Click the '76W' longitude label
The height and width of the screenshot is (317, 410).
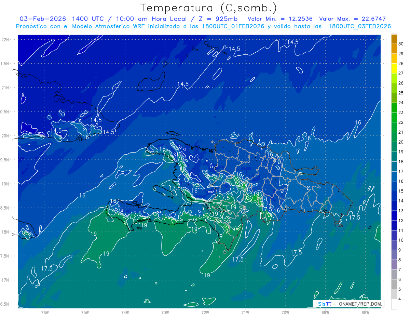[x=45, y=312]
